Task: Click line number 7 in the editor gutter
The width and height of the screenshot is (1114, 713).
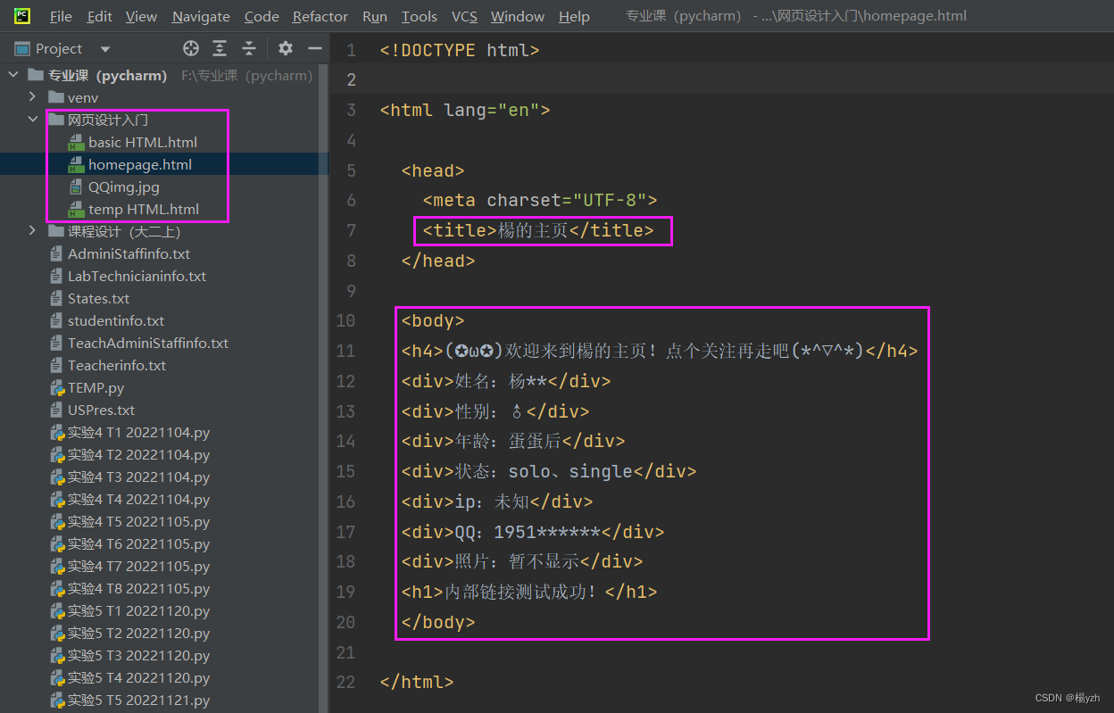Action: coord(350,229)
